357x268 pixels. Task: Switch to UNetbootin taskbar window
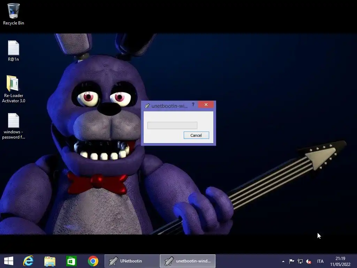pos(132,261)
